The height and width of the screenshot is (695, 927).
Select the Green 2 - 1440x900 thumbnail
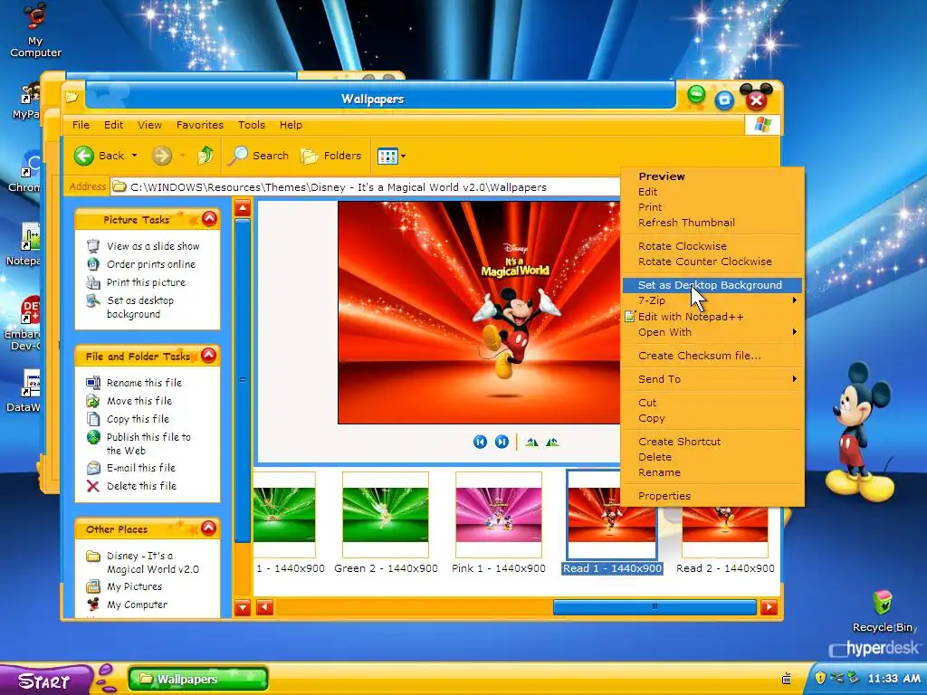386,515
